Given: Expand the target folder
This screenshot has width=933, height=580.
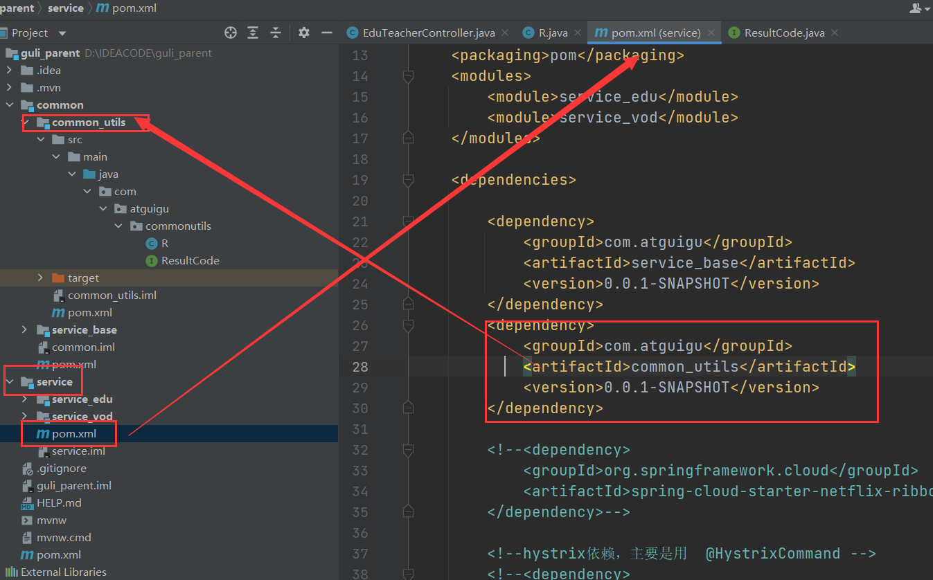Looking at the screenshot, I should point(41,278).
